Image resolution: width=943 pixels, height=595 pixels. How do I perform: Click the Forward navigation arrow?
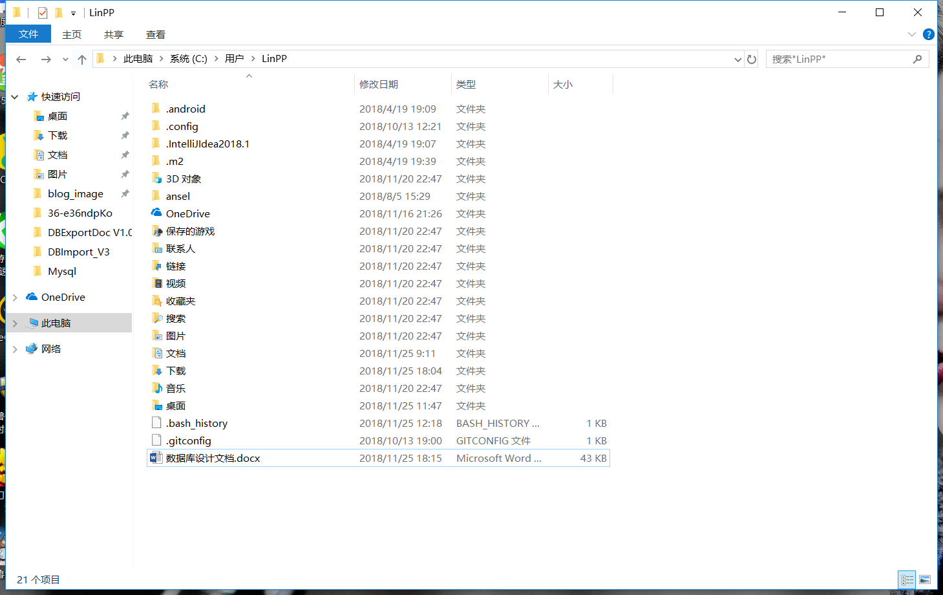[x=46, y=59]
